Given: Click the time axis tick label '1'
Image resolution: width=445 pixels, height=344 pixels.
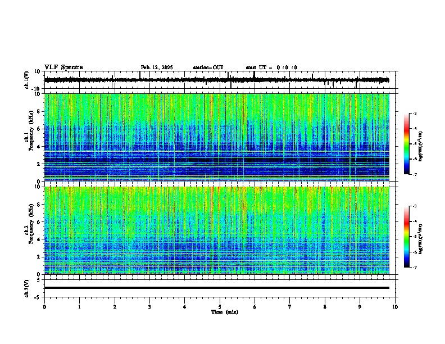Looking at the screenshot, I should tap(79, 307).
